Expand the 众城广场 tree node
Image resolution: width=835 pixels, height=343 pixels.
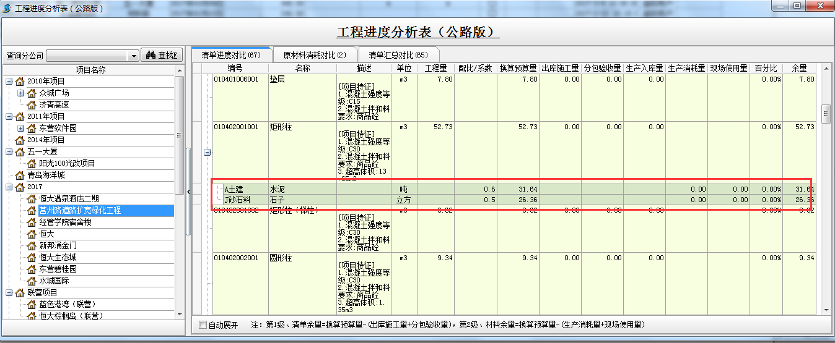[20, 93]
